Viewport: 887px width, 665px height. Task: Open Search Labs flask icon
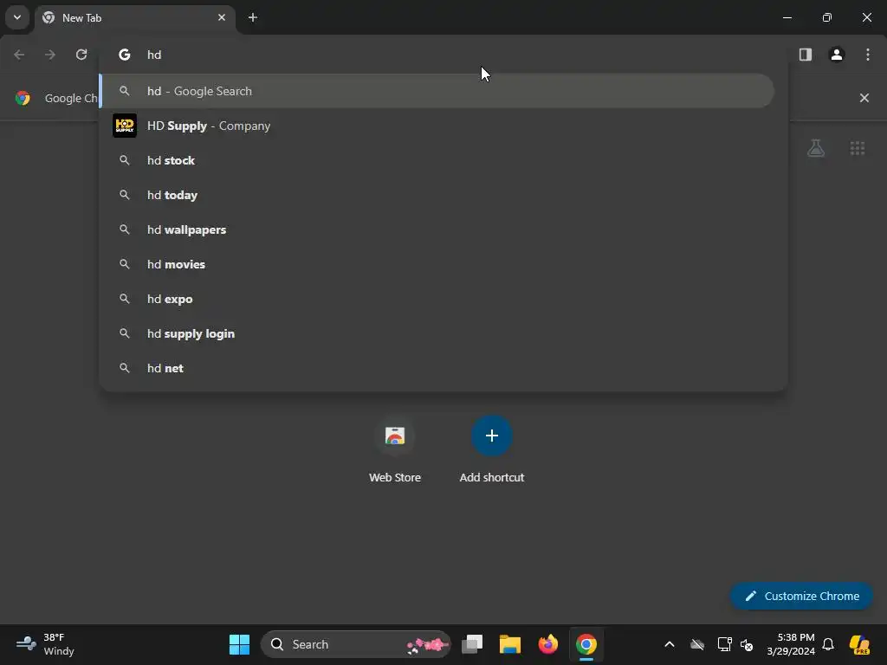(x=816, y=148)
